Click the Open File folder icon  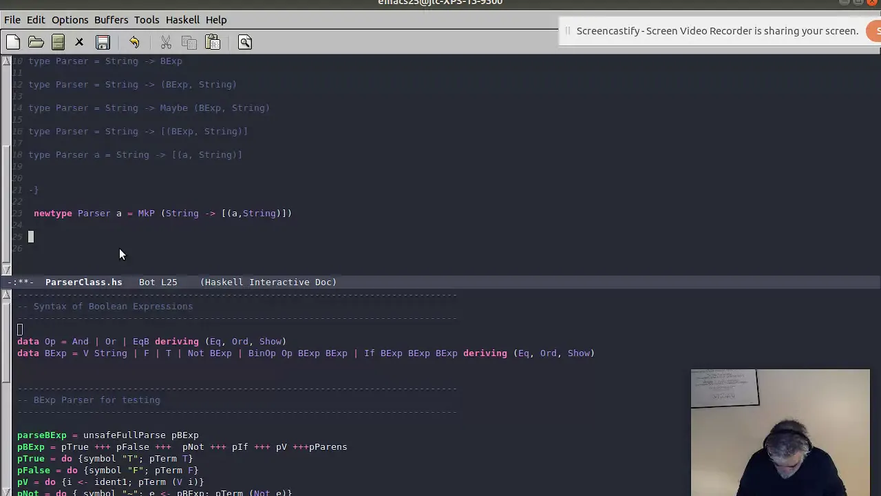(36, 43)
